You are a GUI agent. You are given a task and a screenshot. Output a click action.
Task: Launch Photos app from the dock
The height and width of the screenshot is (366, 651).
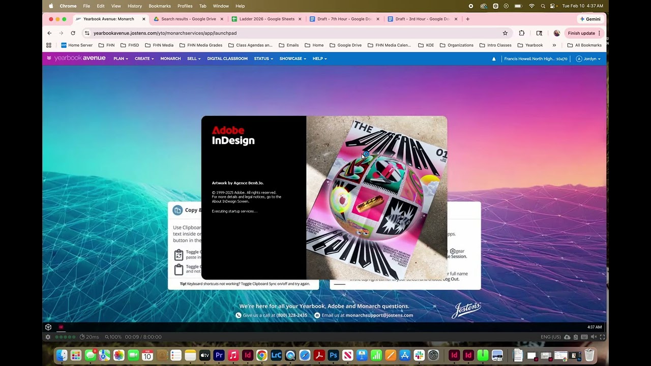(119, 355)
